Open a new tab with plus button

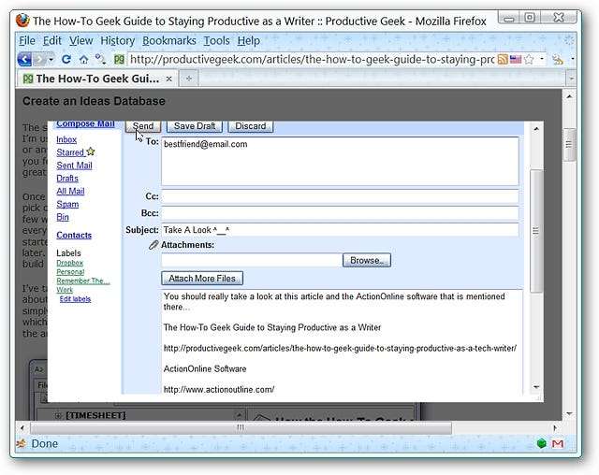(188, 79)
